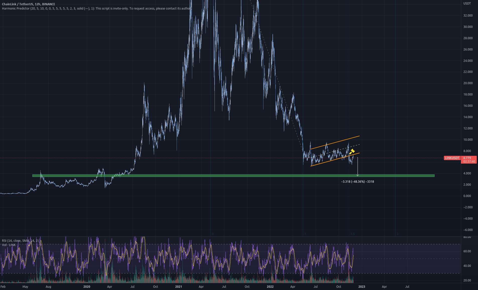The height and width of the screenshot is (290, 478).
Task: Click the 2020 label on the time axis
Action: 87,287
